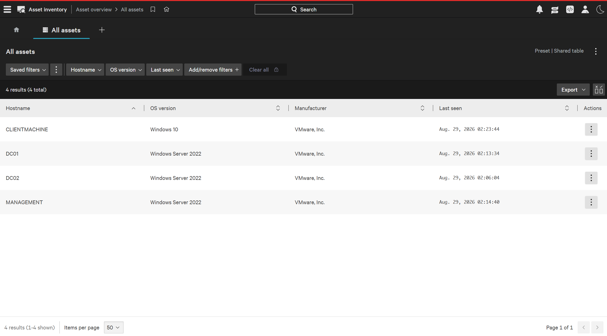Select the All assets tab

61,30
